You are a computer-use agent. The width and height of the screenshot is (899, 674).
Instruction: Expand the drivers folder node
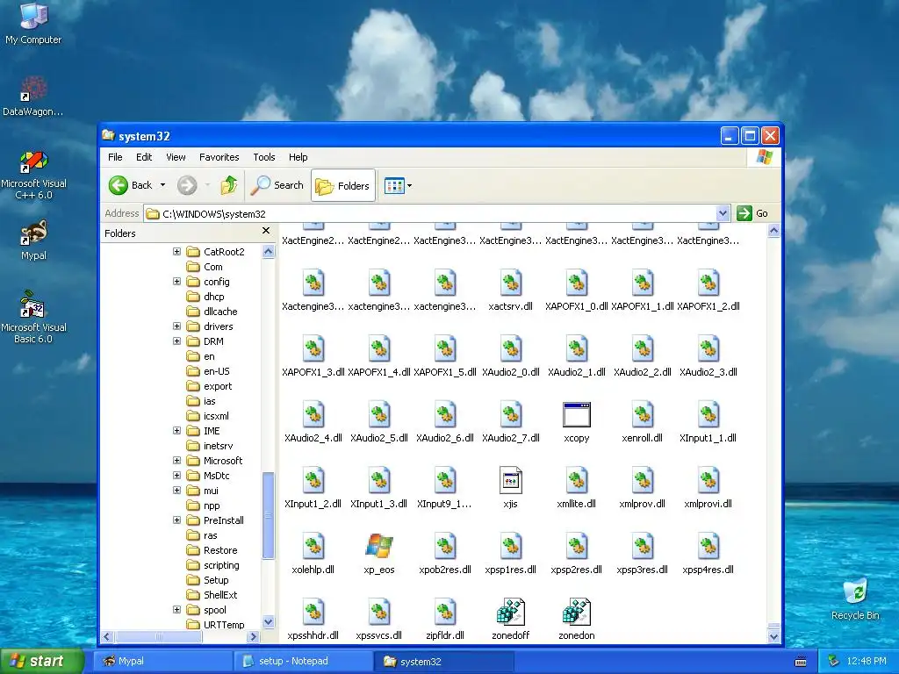pyautogui.click(x=176, y=326)
